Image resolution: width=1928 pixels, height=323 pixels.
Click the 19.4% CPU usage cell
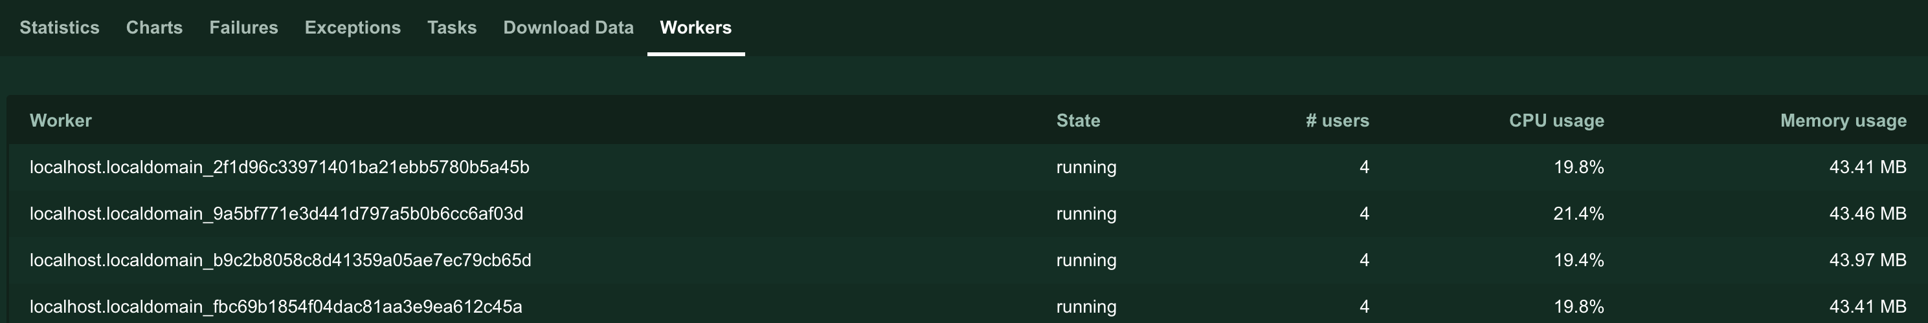point(1578,260)
